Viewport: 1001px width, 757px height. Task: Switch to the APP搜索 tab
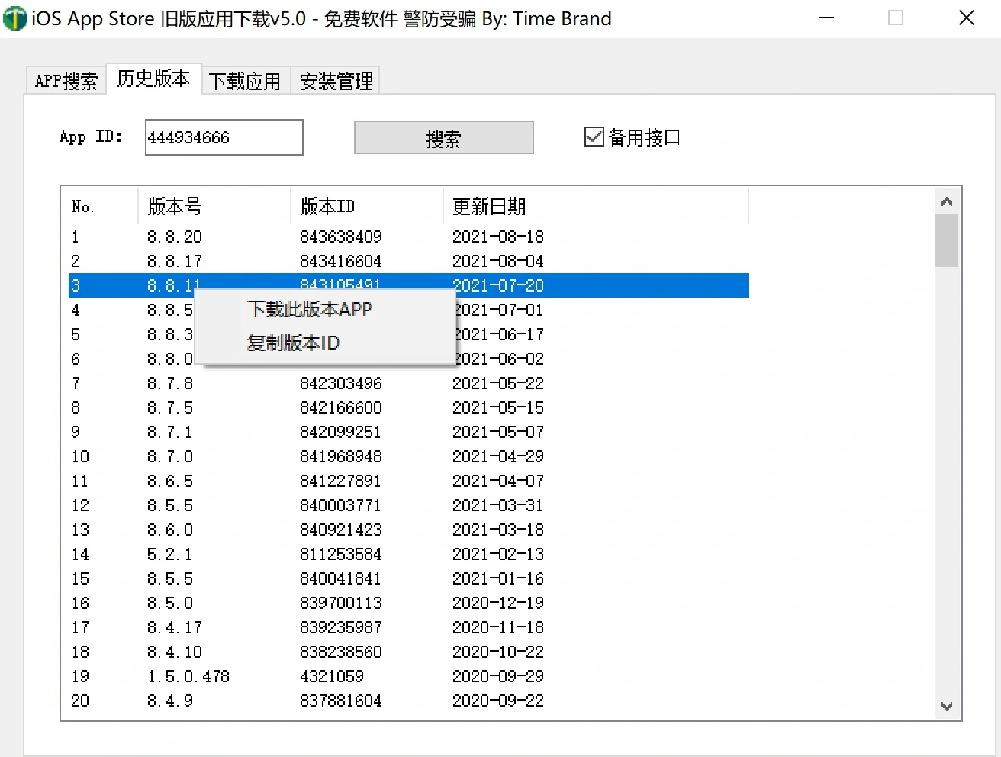coord(66,79)
